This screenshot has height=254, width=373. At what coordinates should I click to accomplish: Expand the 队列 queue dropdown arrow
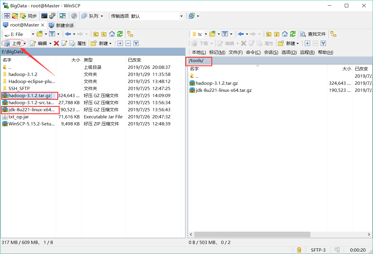(x=102, y=16)
